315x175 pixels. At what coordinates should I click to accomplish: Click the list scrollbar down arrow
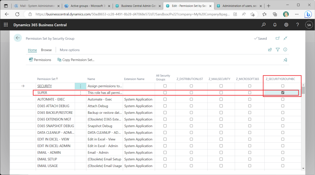(303, 168)
